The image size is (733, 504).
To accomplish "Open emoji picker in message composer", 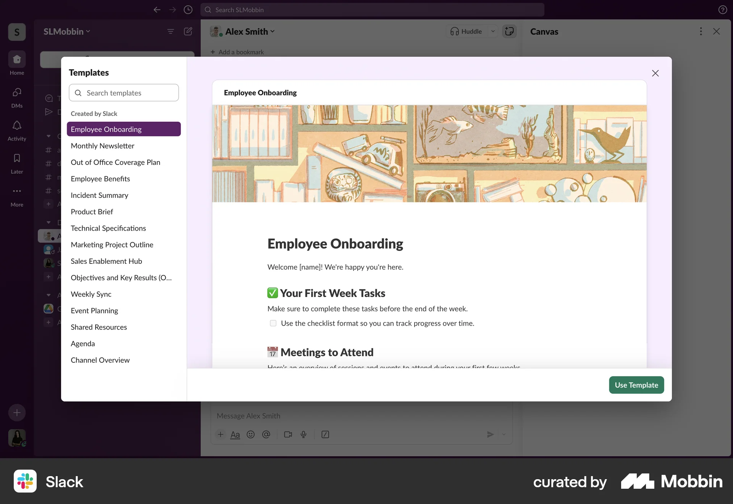I will click(251, 435).
